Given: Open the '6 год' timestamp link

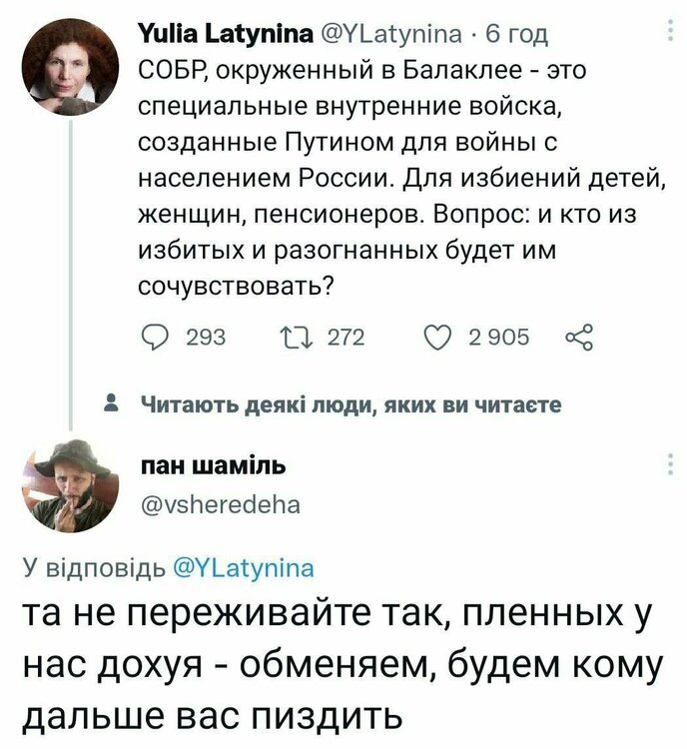Looking at the screenshot, I should click(x=519, y=36).
